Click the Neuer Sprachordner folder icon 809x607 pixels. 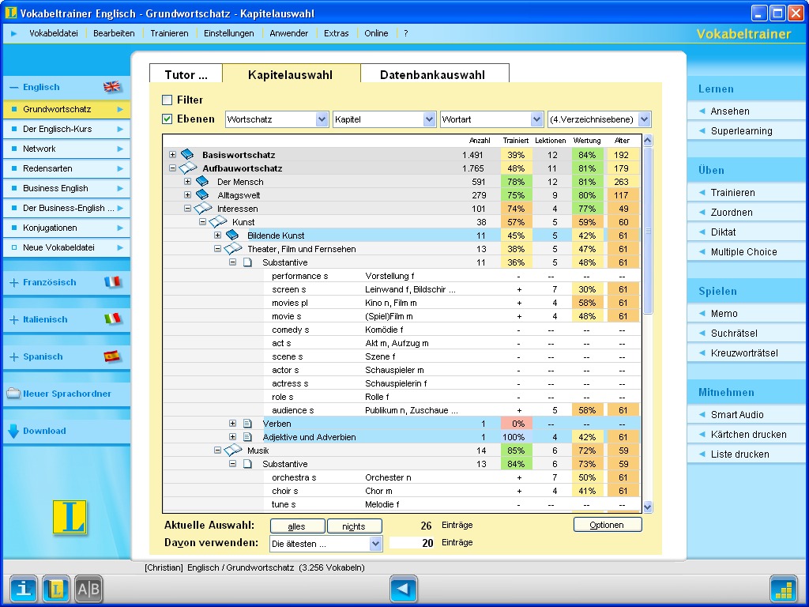tap(13, 394)
